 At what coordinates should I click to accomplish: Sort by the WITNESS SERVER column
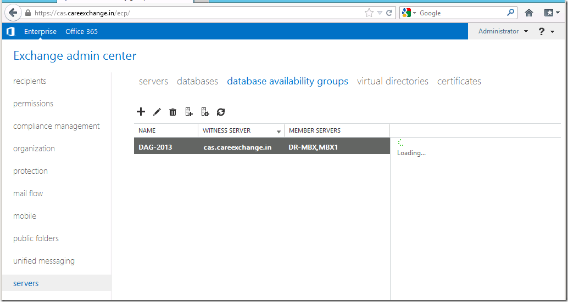241,130
